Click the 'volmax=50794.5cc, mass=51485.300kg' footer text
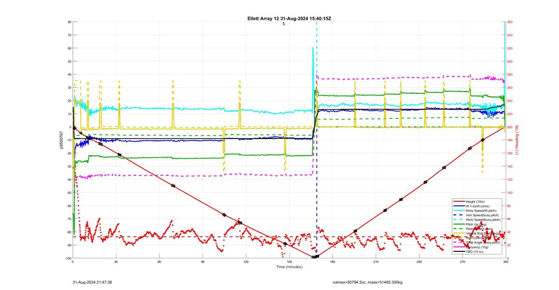The width and height of the screenshot is (559, 290). 368,282
